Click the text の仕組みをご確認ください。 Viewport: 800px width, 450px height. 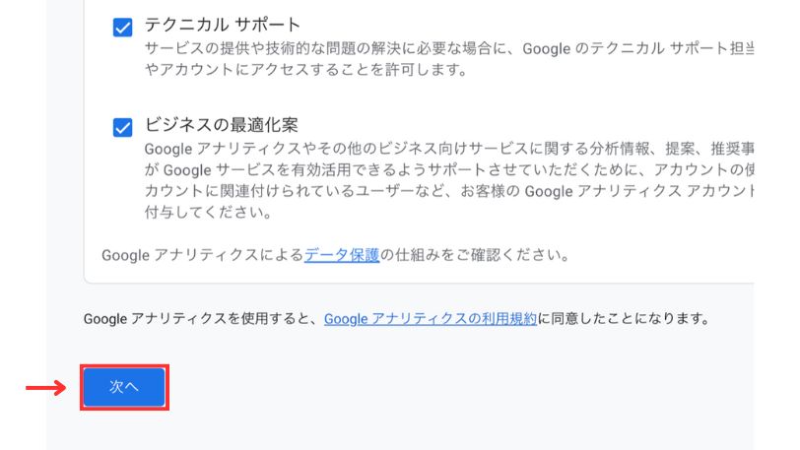pos(475,255)
